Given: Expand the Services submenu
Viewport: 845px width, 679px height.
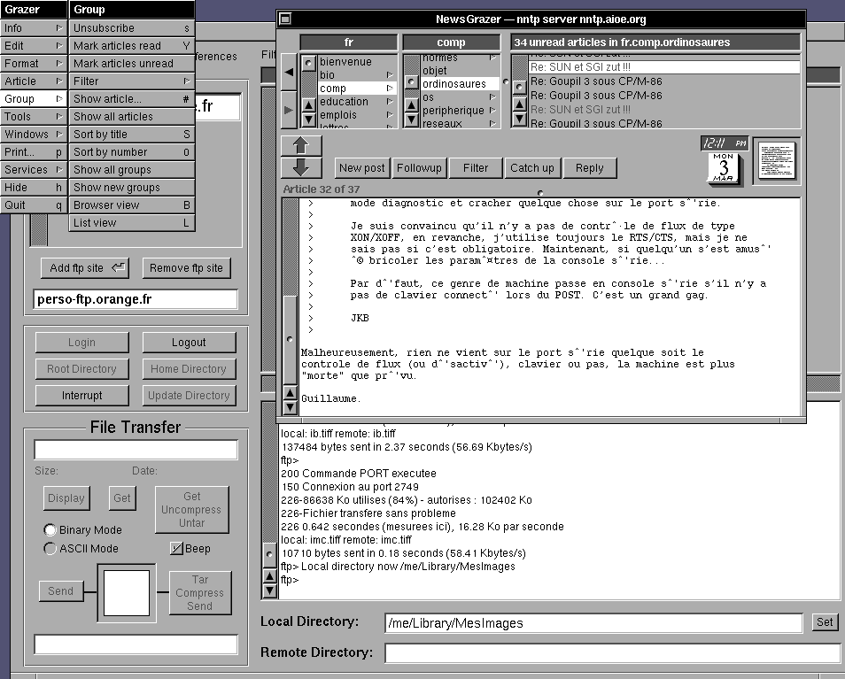Looking at the screenshot, I should (x=34, y=170).
